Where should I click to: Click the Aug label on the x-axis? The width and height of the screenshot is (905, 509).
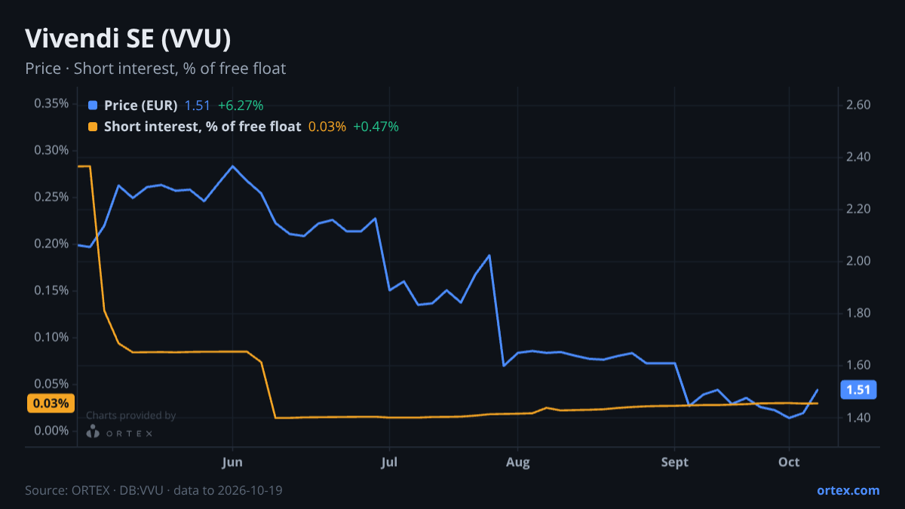[517, 462]
